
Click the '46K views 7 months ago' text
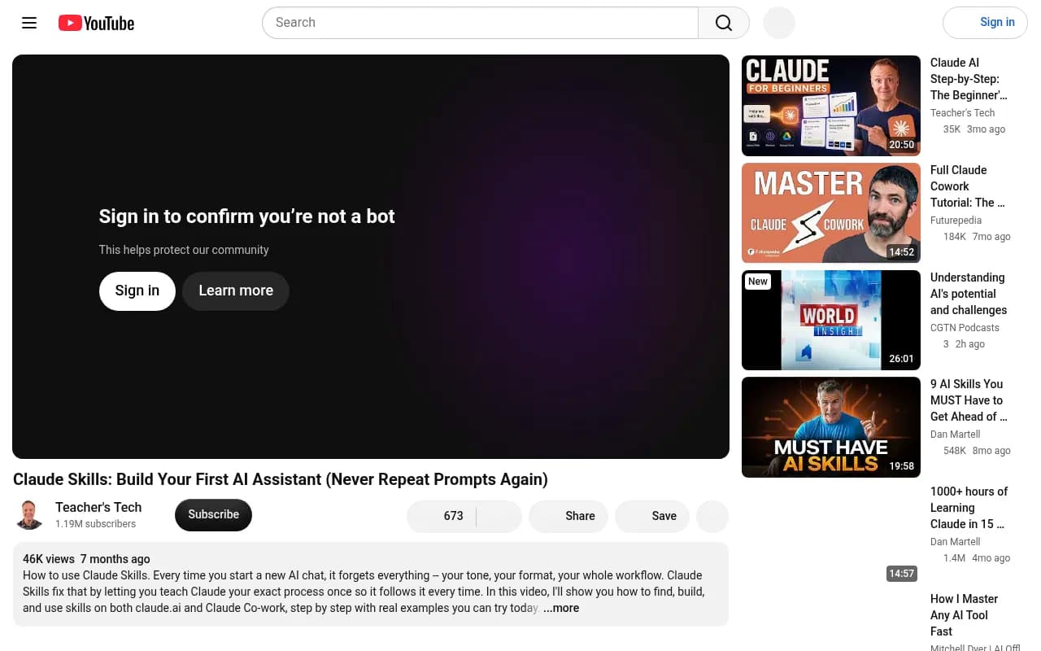pos(86,559)
